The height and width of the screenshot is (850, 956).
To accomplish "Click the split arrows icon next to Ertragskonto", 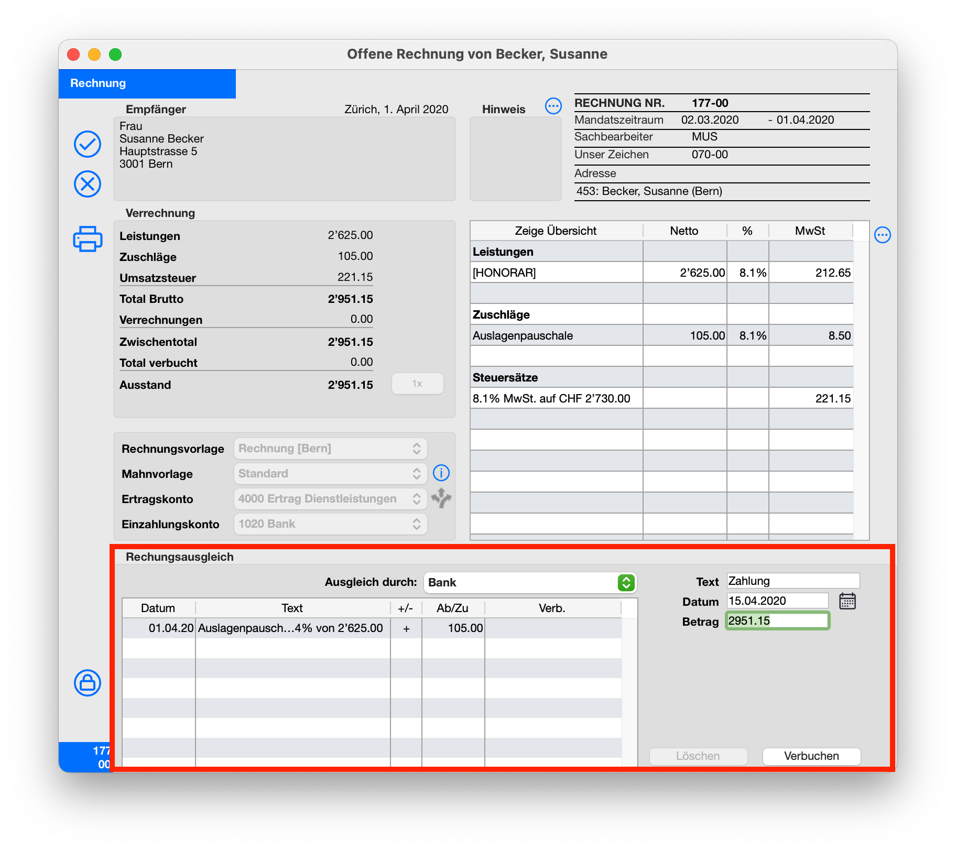I will tap(441, 498).
